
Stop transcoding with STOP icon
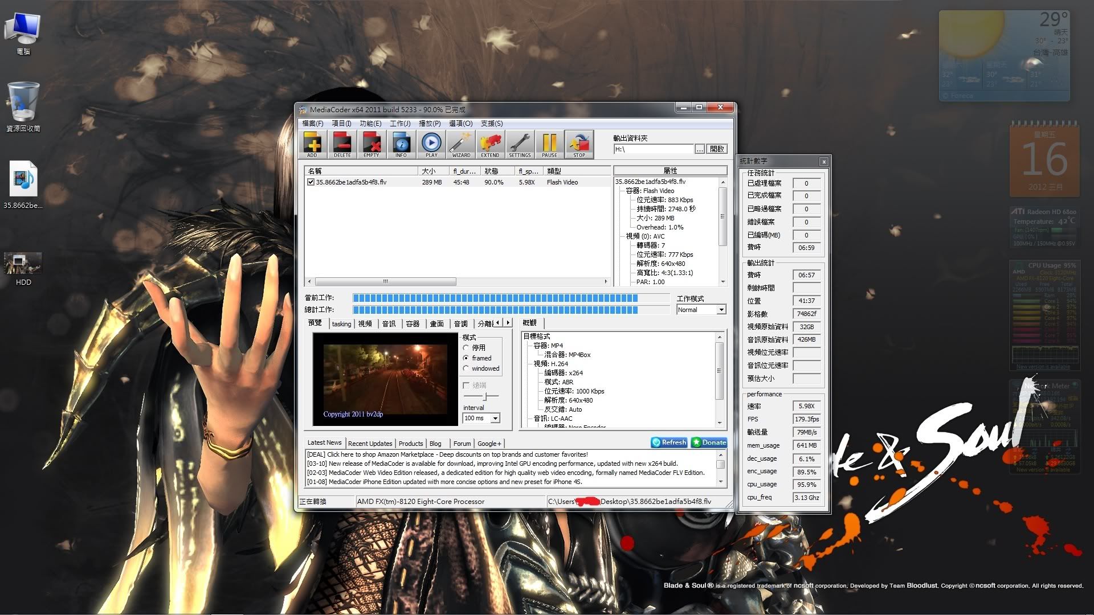coord(579,144)
